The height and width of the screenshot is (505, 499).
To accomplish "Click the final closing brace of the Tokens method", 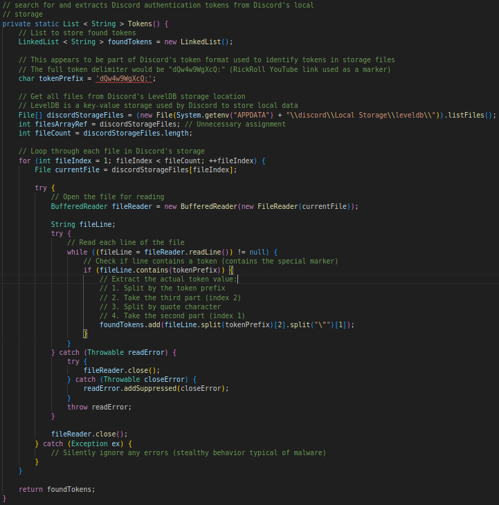I will tap(4, 499).
